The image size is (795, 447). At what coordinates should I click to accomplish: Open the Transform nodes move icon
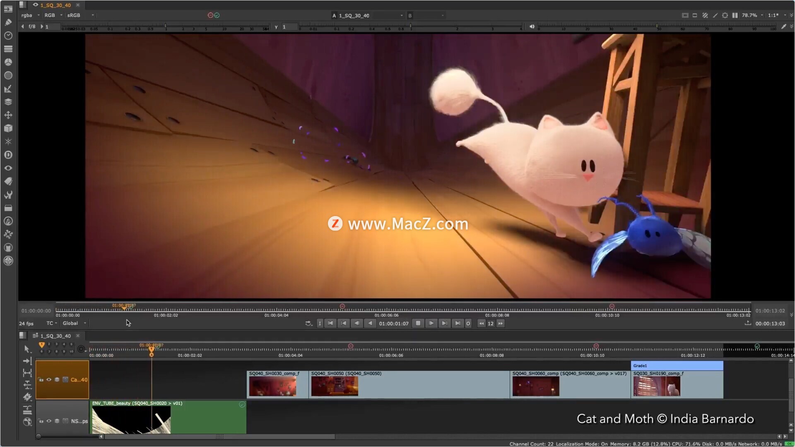click(8, 115)
